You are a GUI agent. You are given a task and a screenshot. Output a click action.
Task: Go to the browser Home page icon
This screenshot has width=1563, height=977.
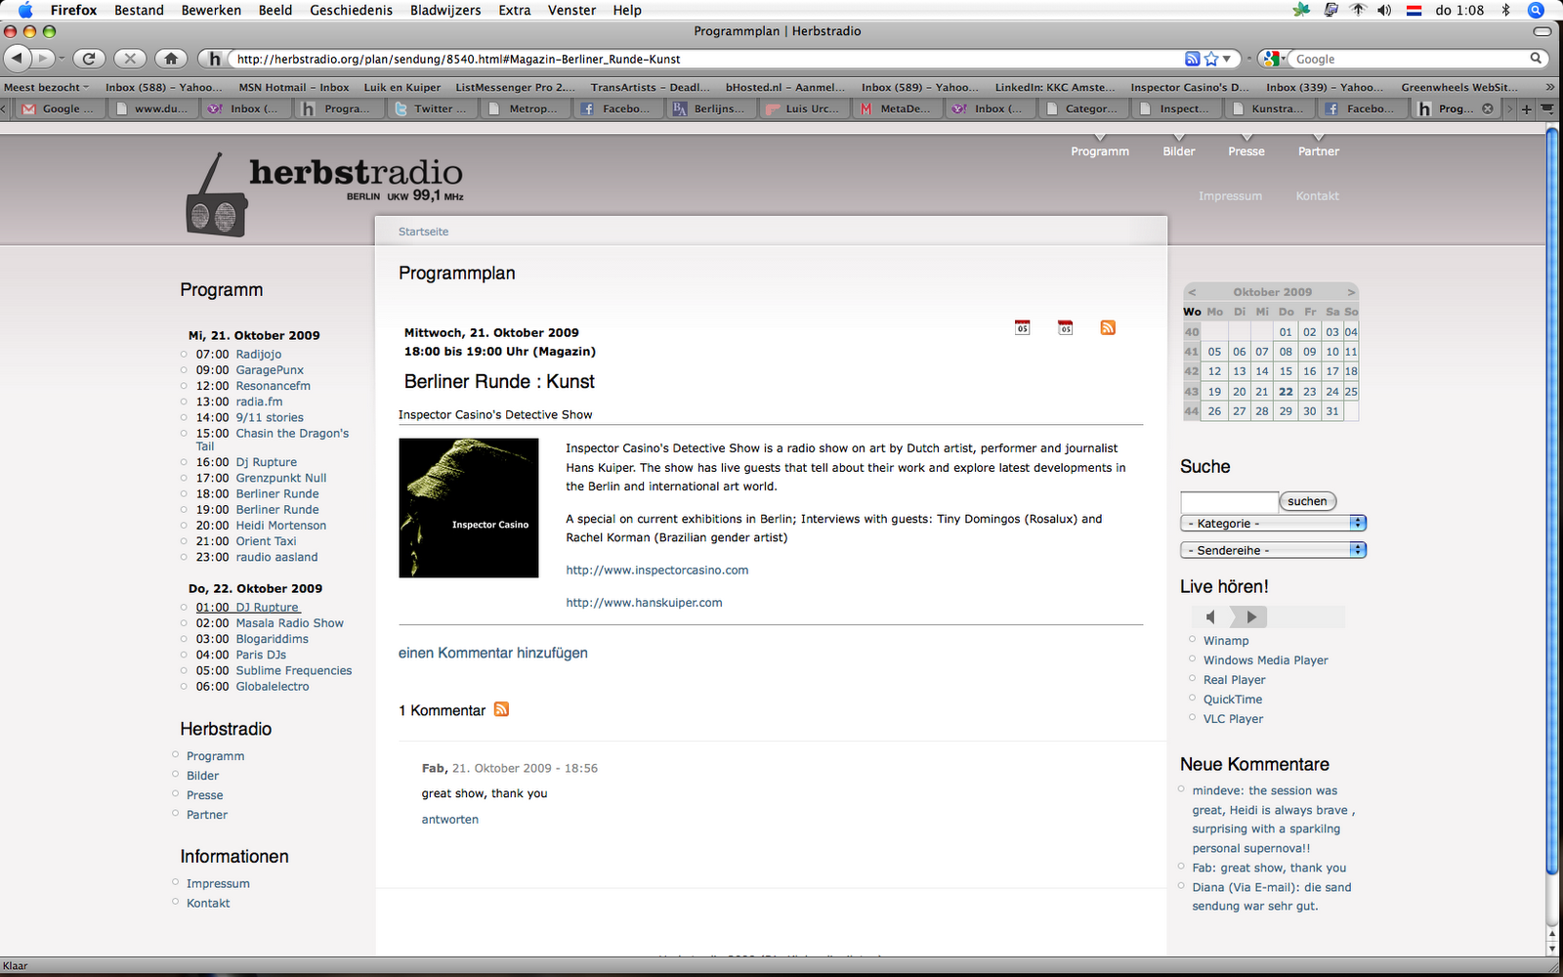171,59
